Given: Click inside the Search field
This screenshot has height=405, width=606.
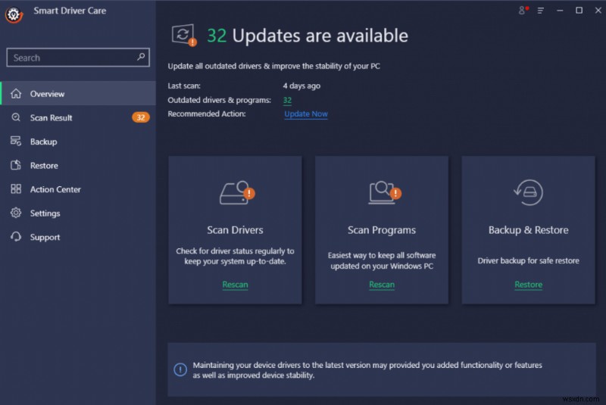Looking at the screenshot, I should (78, 58).
